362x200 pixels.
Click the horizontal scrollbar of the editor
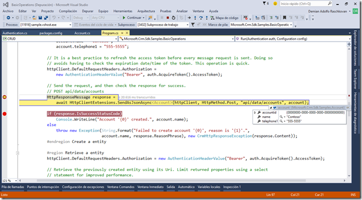pyautogui.click(x=182, y=181)
